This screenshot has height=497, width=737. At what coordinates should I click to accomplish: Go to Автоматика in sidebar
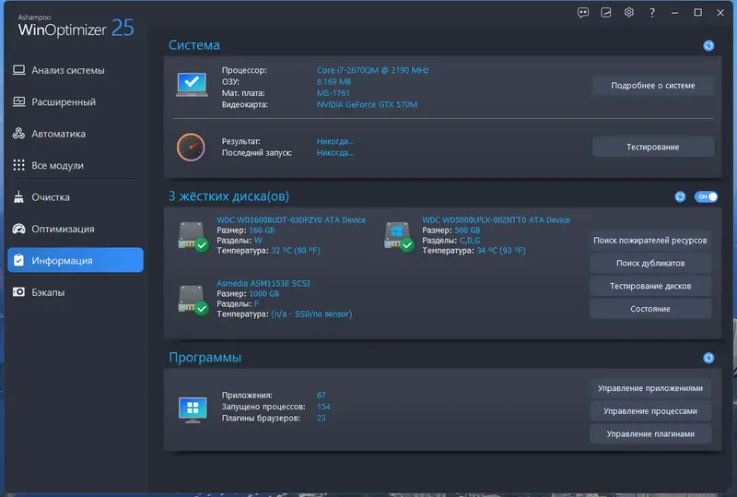[76, 134]
